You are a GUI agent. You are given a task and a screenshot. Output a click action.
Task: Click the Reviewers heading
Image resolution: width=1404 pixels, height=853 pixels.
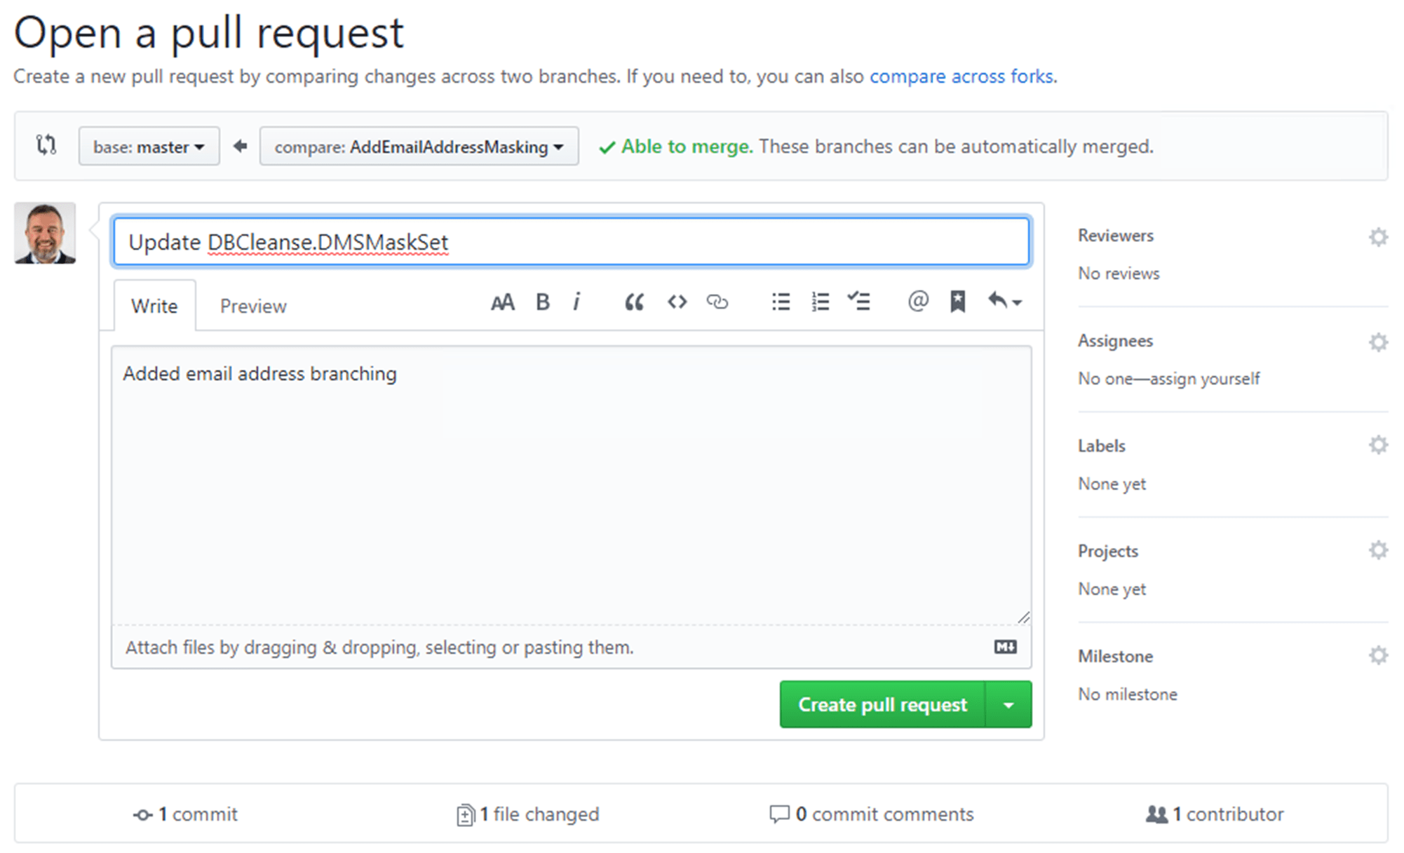pyautogui.click(x=1116, y=236)
